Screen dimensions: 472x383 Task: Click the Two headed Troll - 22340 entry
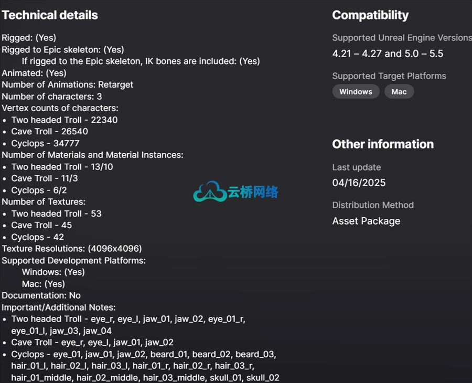click(x=65, y=120)
